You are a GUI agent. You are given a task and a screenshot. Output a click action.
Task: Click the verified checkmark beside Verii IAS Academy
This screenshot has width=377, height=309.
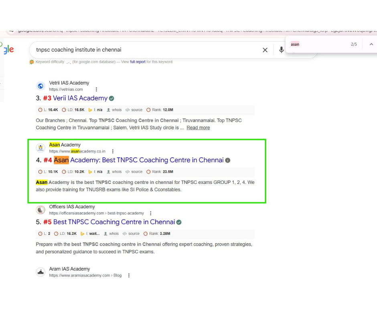pyautogui.click(x=111, y=98)
